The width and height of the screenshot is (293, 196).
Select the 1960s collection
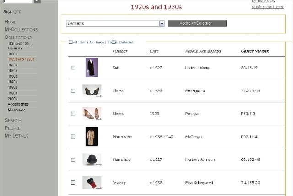13,76
